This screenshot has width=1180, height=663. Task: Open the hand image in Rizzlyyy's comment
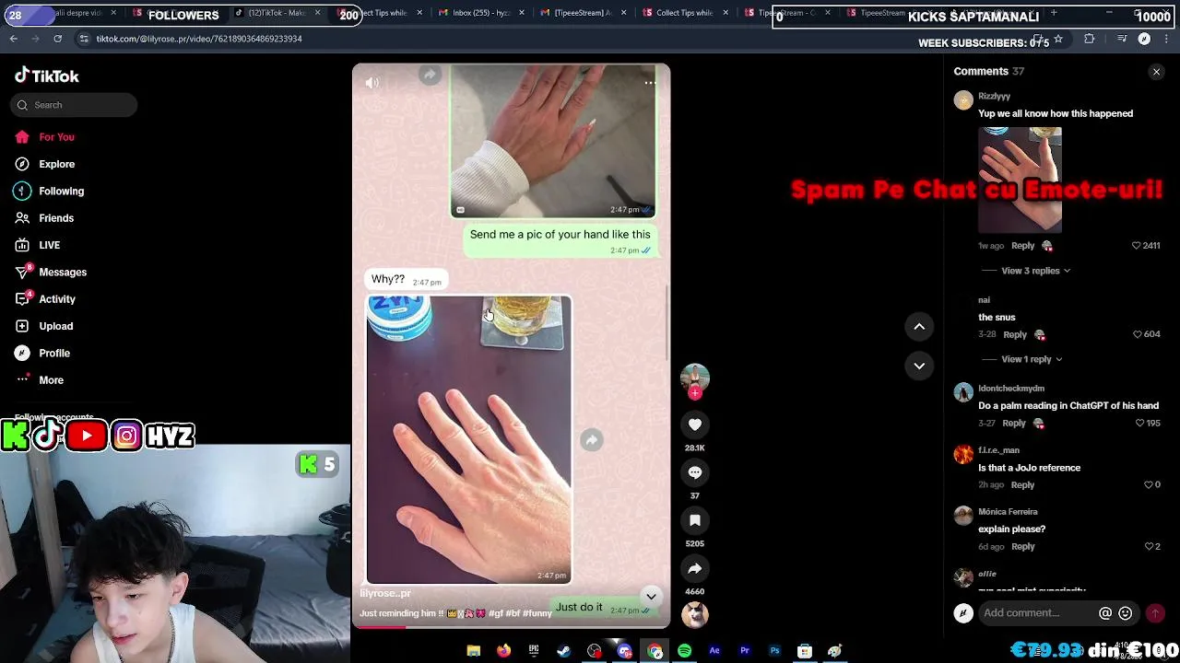1020,180
